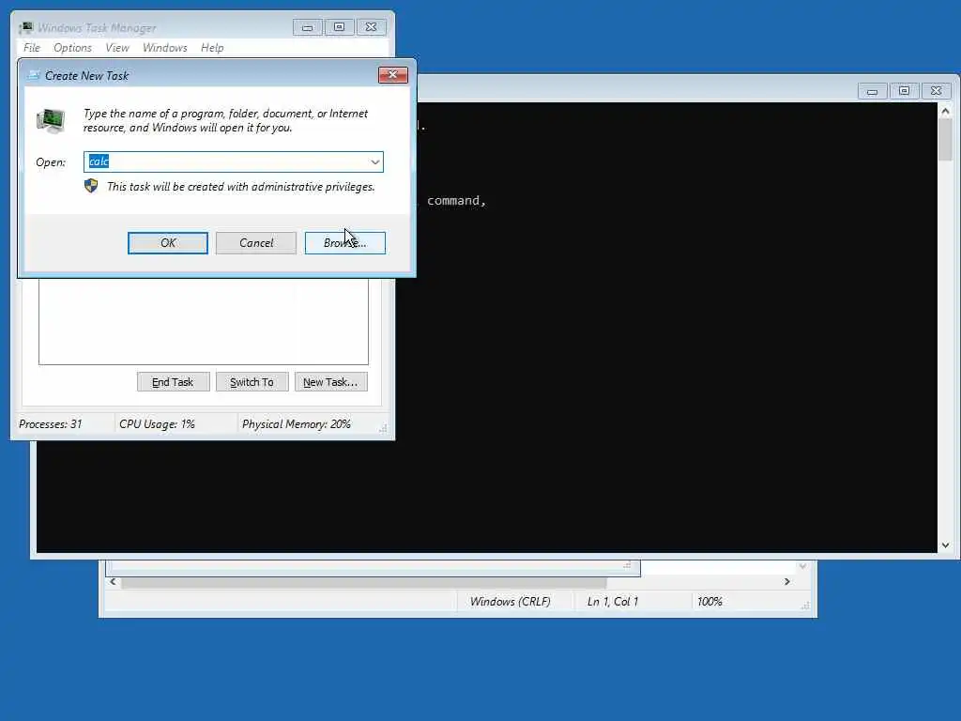961x721 pixels.
Task: Click the console vertical scrollbar thumb
Action: pyautogui.click(x=945, y=139)
